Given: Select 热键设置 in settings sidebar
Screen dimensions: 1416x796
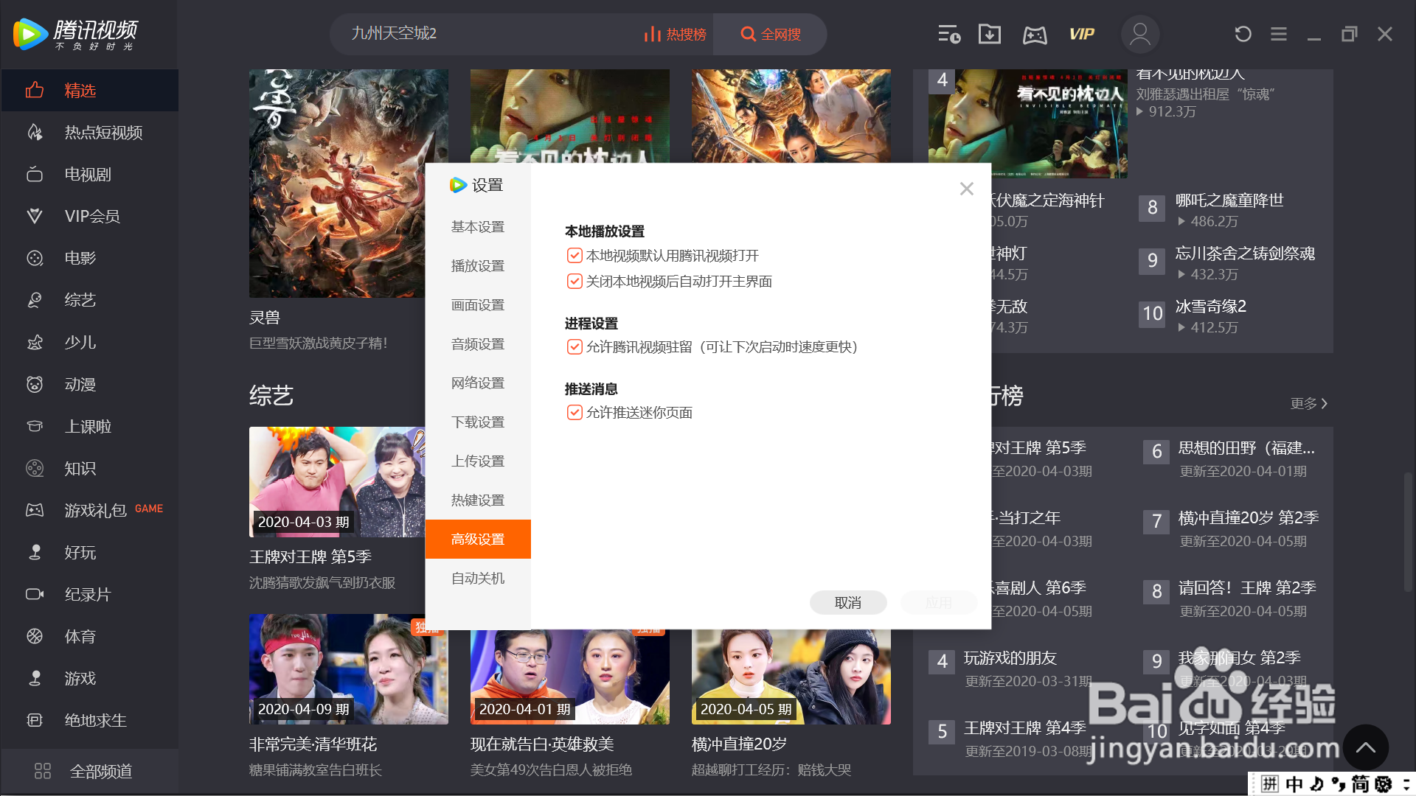Looking at the screenshot, I should pos(478,500).
